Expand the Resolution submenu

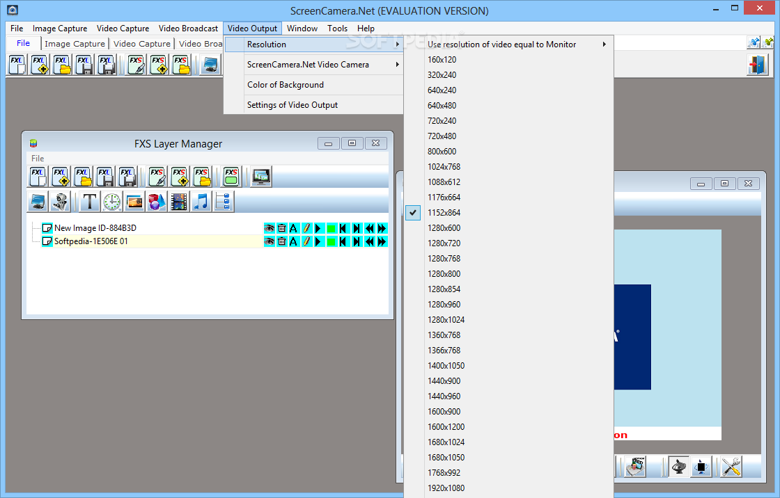[x=314, y=45]
